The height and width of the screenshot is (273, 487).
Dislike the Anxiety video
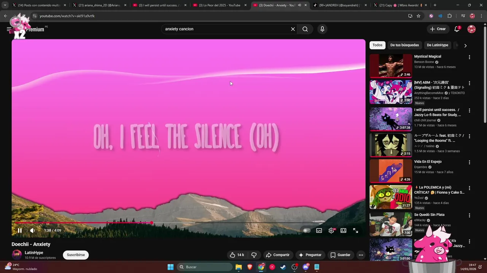(x=254, y=255)
